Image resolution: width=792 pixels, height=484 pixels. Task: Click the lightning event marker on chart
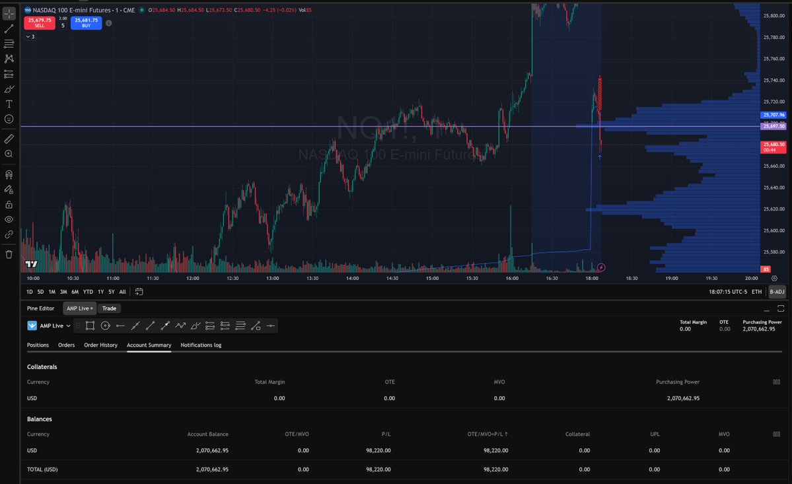(x=600, y=267)
